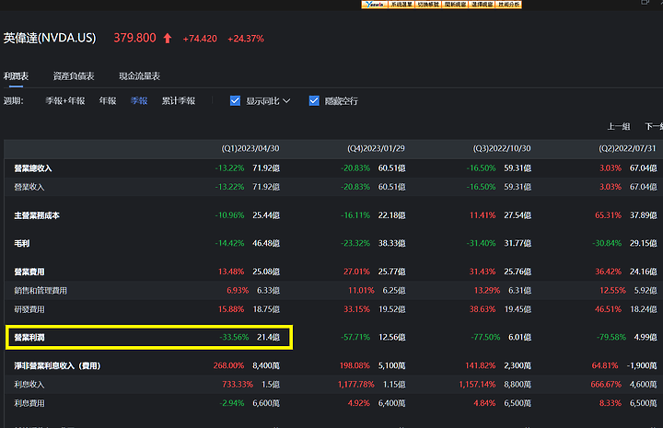The height and width of the screenshot is (428, 663).
Task: Click Q1 營業費用 value 25.08億
Action: [x=266, y=272]
